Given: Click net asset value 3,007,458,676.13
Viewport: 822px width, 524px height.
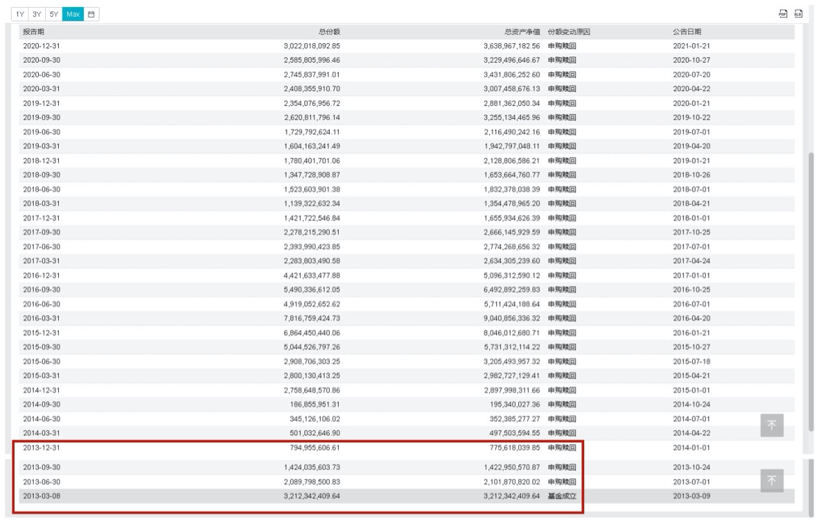Looking at the screenshot, I should (512, 88).
